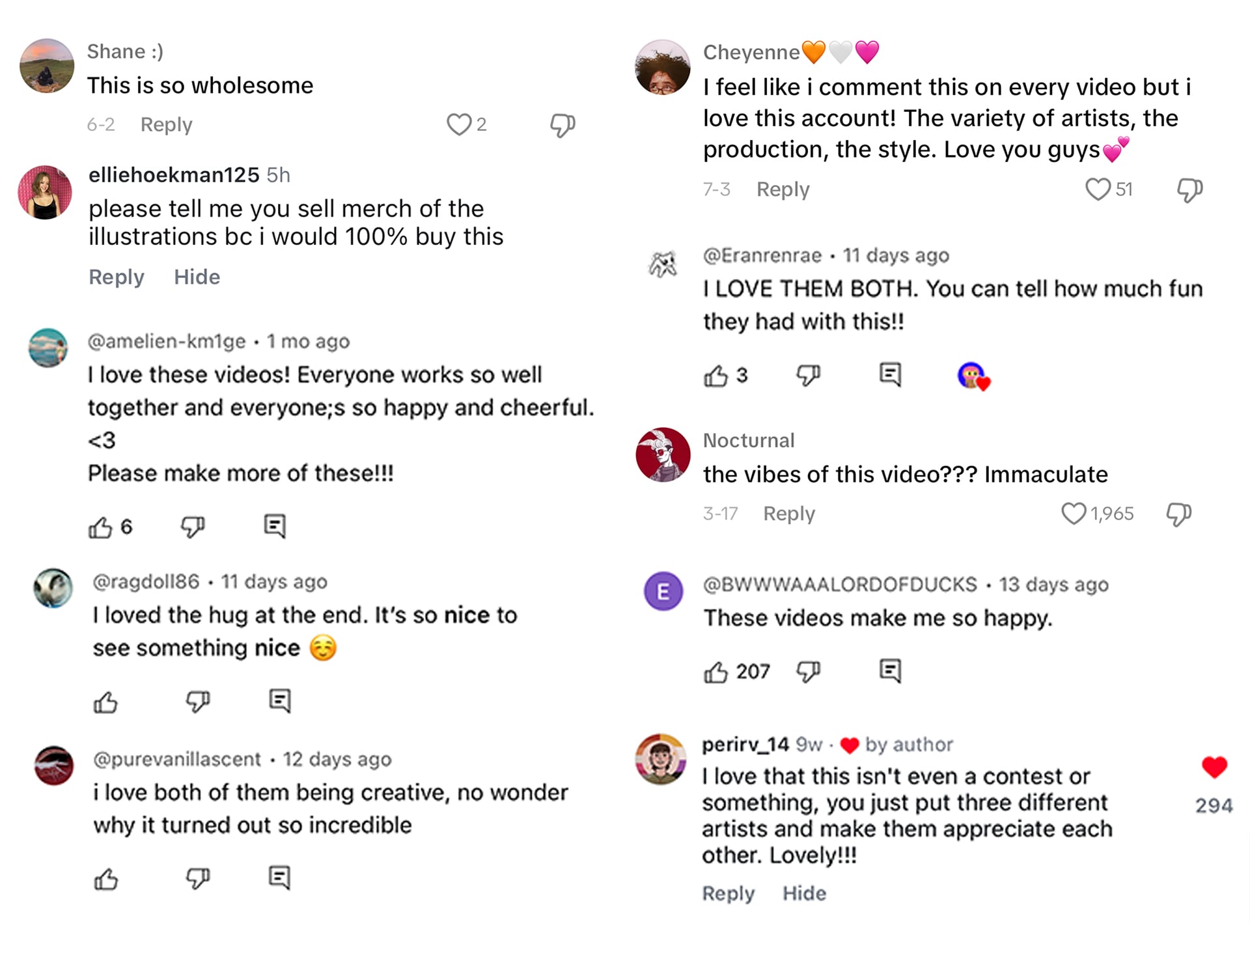Viewport: 1250px width, 955px height.
Task: Reply to Nocturnal's comment
Action: [x=789, y=513]
